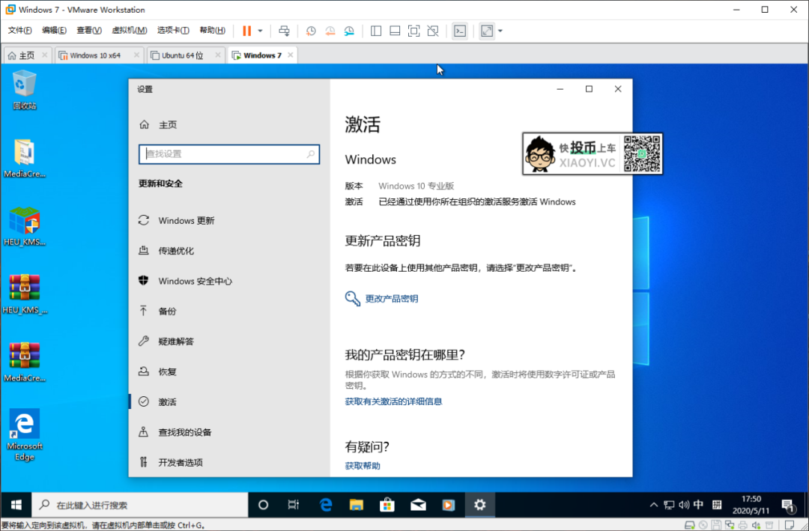The image size is (809, 531).
Task: Send Ctrl+Alt+Del to the virtual machine
Action: tap(284, 31)
